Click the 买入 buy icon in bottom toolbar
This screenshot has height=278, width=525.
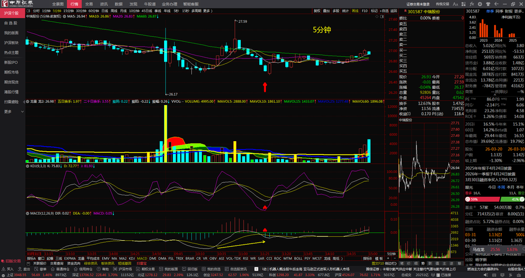click(x=4, y=269)
